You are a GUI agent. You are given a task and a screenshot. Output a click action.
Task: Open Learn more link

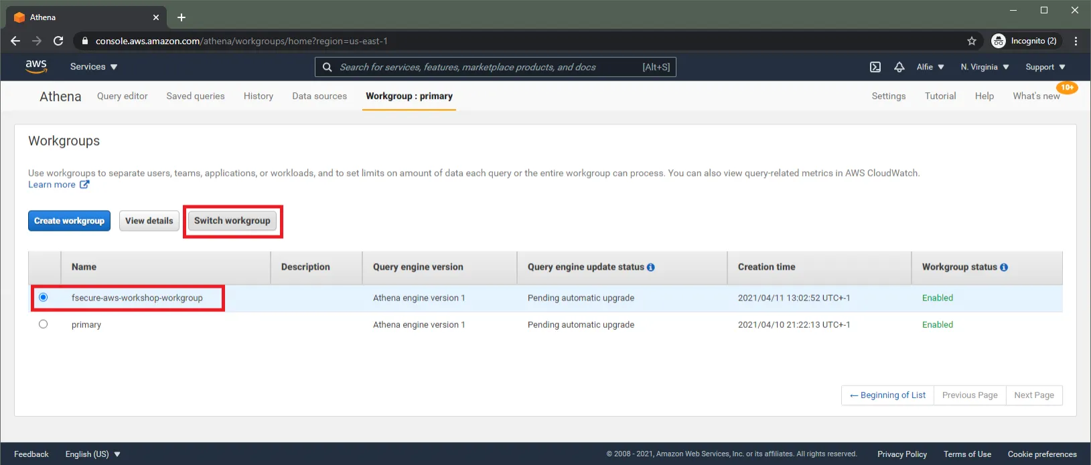pyautogui.click(x=58, y=185)
